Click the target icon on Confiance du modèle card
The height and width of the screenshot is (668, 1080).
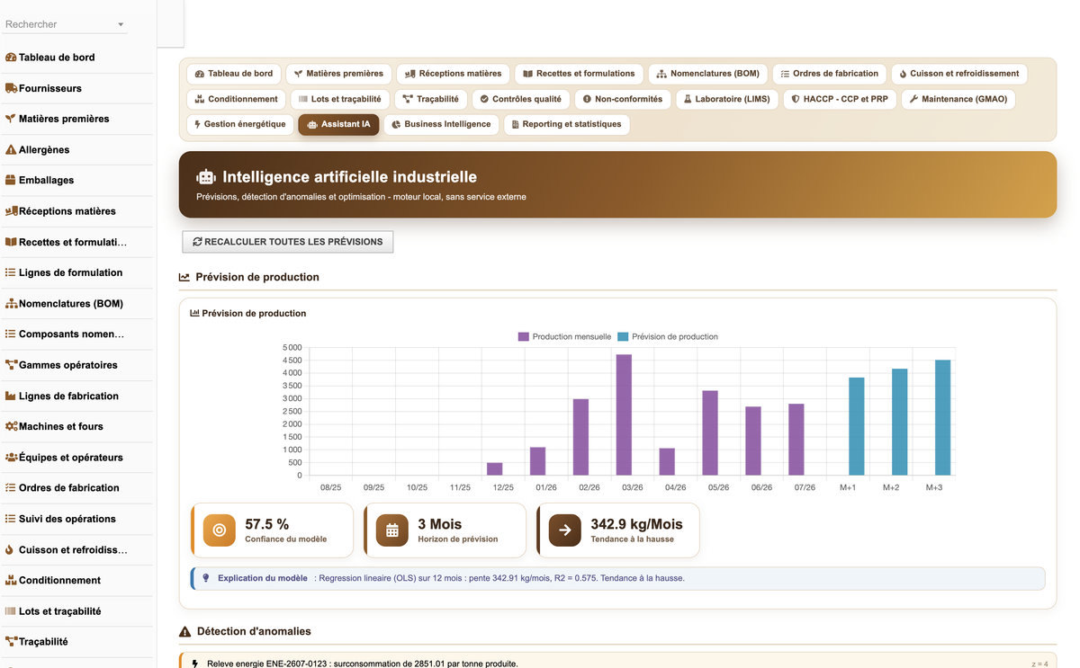tap(219, 530)
